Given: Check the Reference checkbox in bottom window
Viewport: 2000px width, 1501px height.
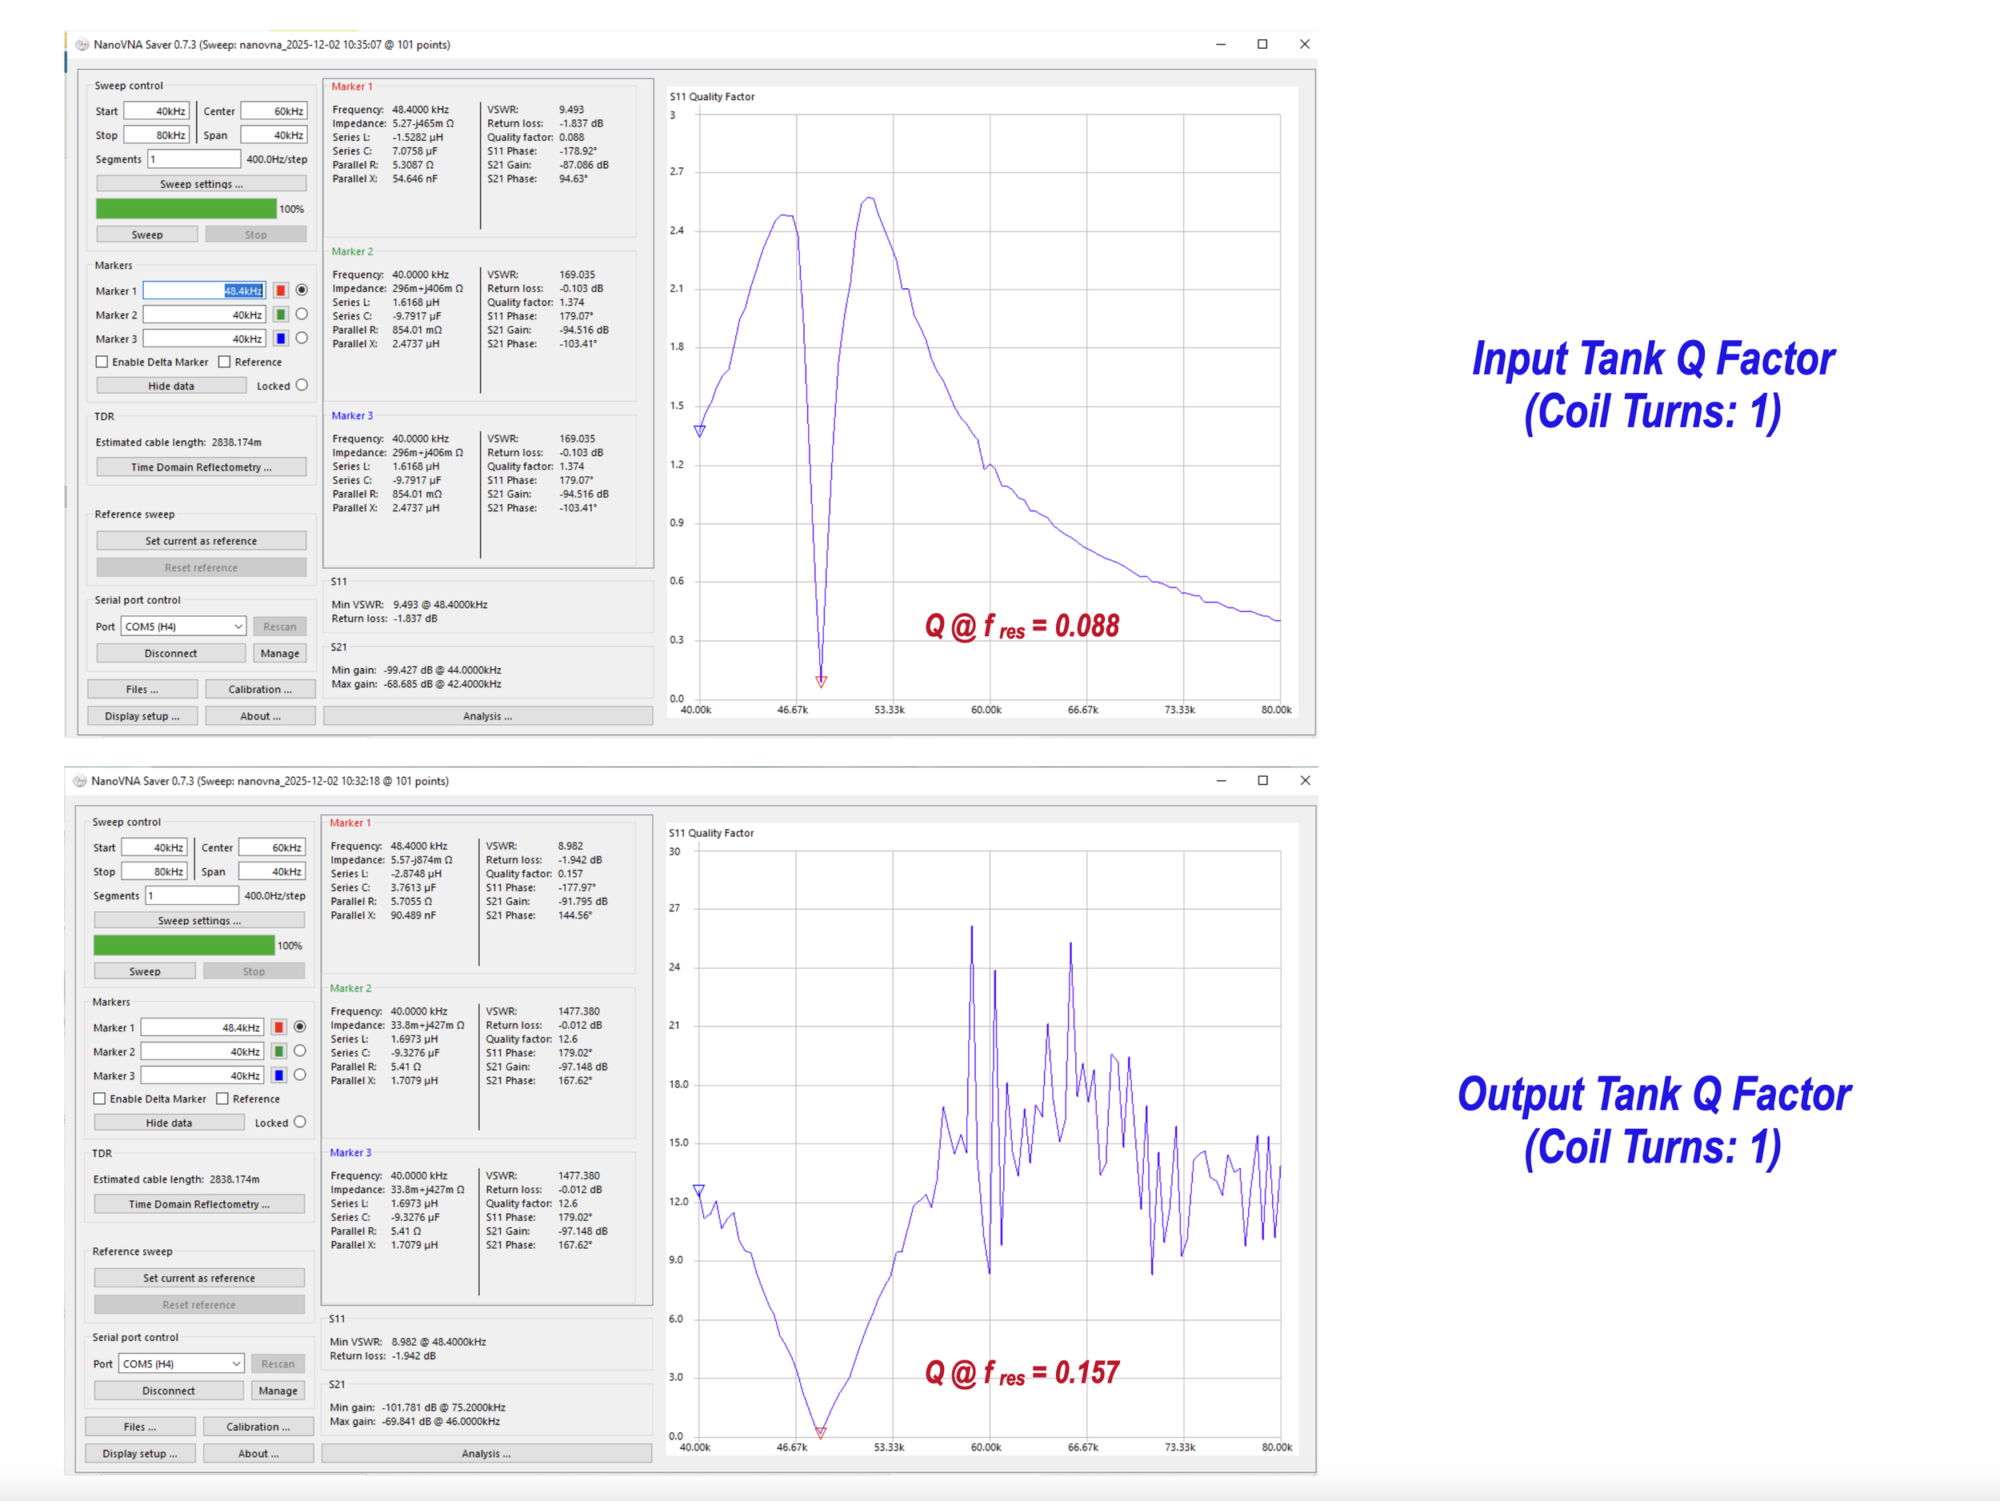Looking at the screenshot, I should (222, 1099).
